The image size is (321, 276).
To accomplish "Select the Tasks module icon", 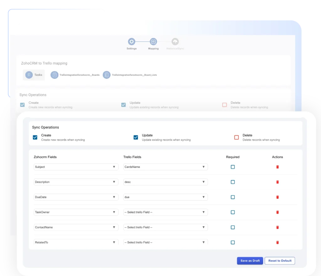I will [x=29, y=75].
